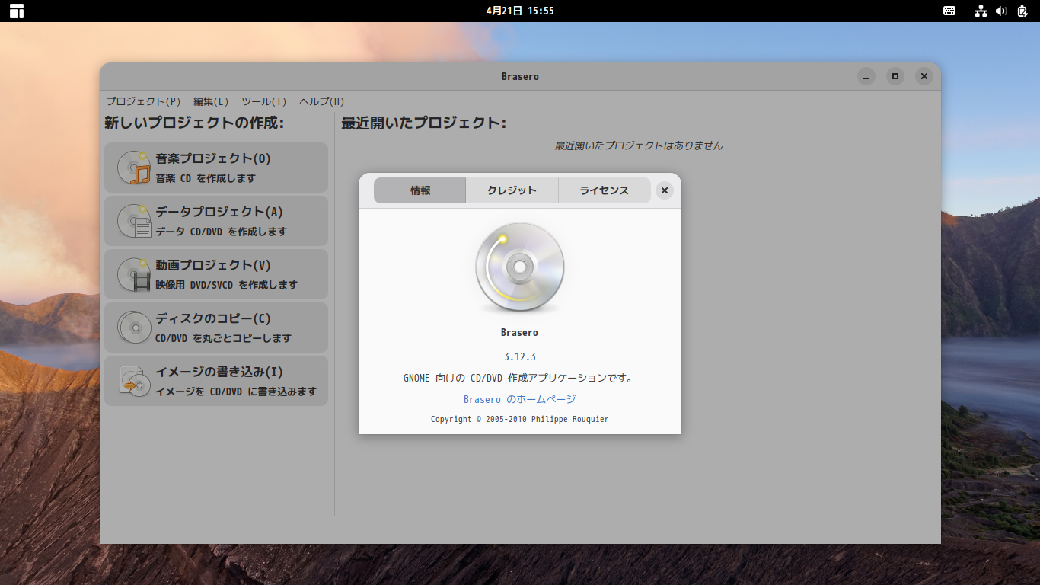Click the audio project disc icon
Screen dimensions: 1040x585
134,168
